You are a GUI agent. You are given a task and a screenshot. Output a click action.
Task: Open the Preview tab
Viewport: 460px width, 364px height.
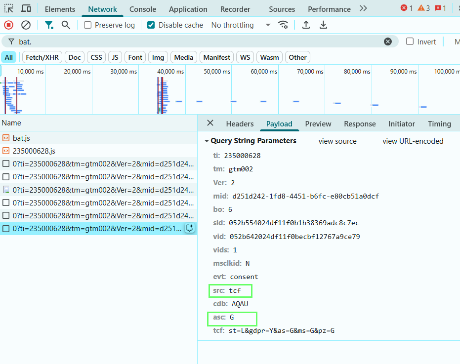[318, 124]
